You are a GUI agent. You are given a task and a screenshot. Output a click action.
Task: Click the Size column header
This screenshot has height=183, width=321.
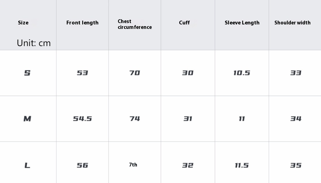tap(23, 23)
